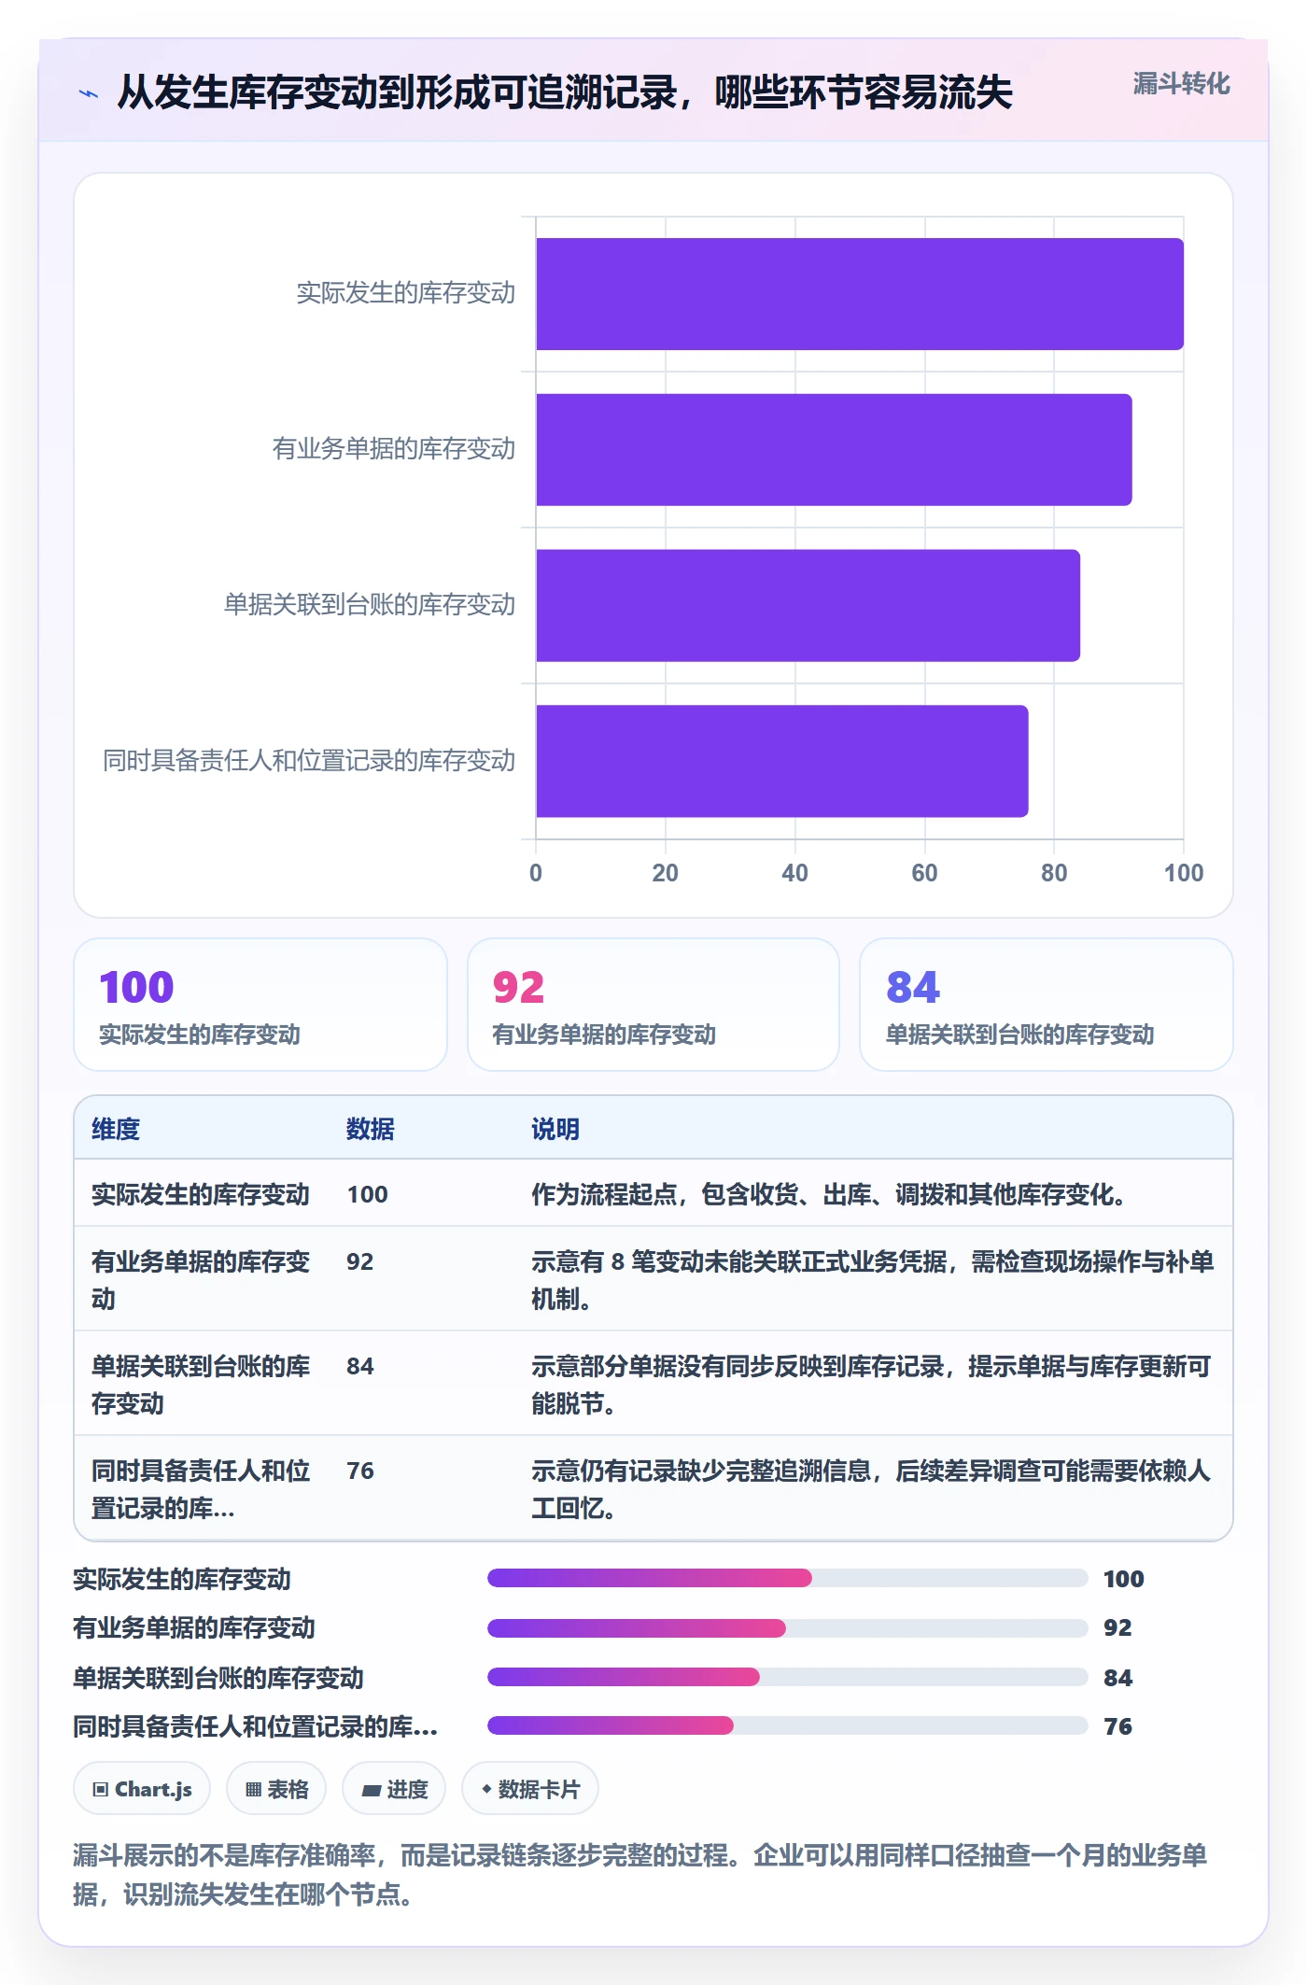1307x1985 pixels.
Task: Click the value 76 in the table
Action: tap(360, 1471)
